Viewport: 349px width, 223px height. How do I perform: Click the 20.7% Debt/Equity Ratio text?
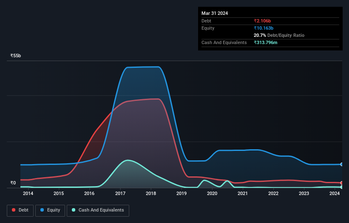[279, 35]
